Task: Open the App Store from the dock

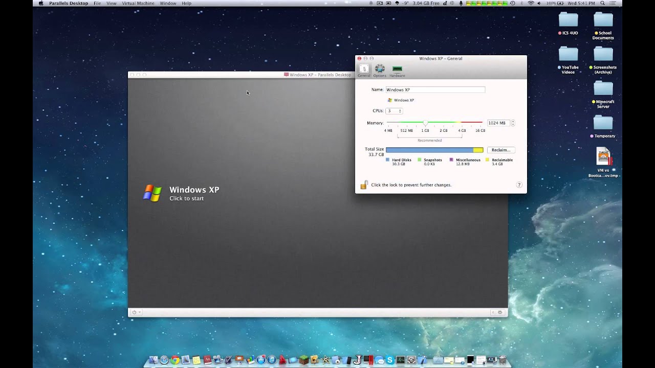Action: (x=261, y=360)
